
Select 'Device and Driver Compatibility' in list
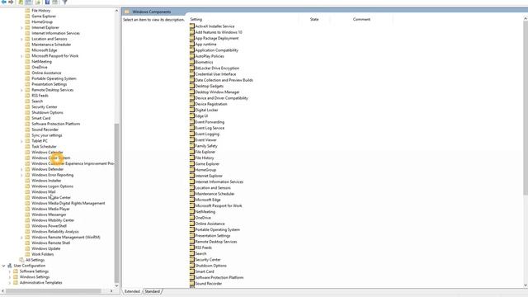point(221,98)
